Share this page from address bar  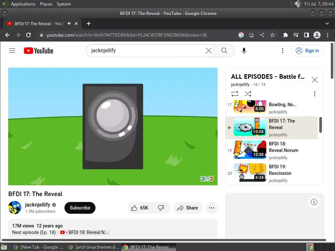(x=262, y=35)
